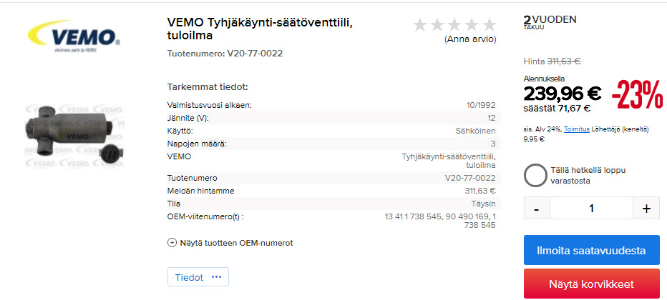This screenshot has width=667, height=300.
Task: Click the three-dots icon on the Tiedot tab
Action: 217,277
